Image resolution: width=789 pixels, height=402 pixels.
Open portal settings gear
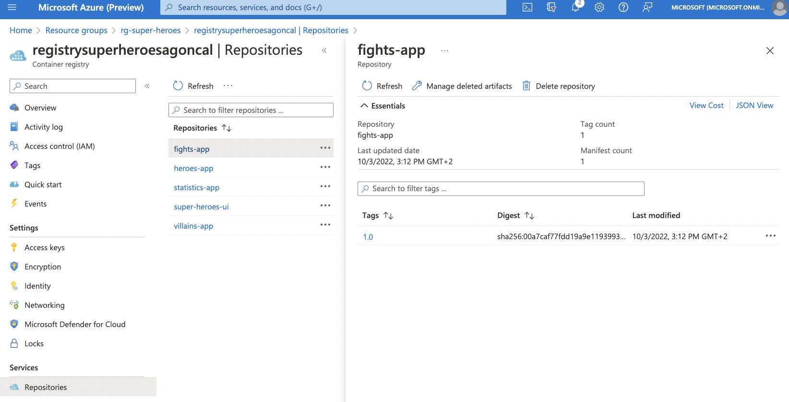point(599,7)
